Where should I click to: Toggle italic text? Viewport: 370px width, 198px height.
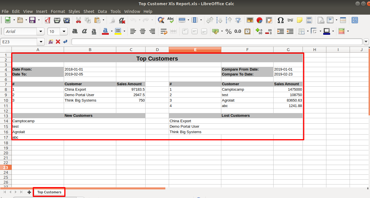coord(84,31)
